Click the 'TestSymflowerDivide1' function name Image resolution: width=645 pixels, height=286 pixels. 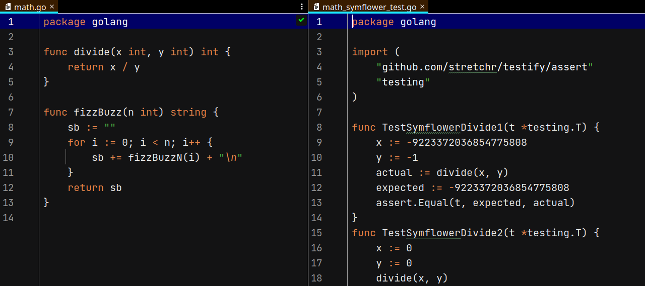click(442, 127)
